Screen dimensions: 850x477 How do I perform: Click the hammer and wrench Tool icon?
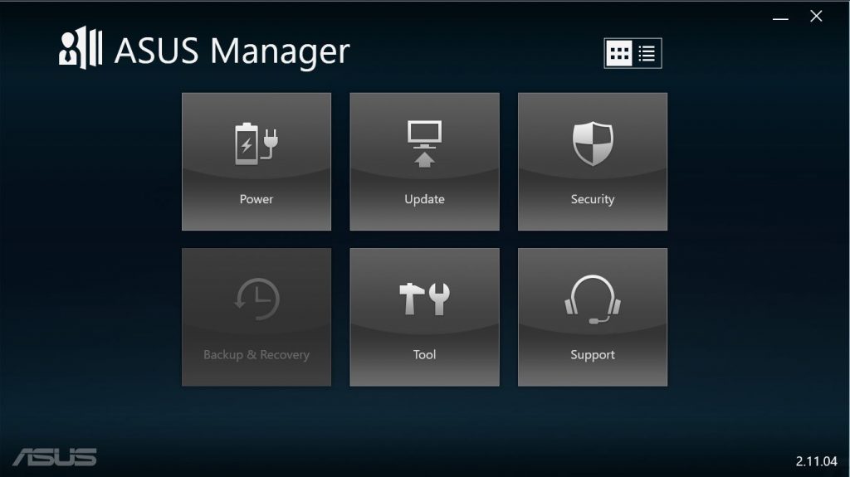point(424,299)
